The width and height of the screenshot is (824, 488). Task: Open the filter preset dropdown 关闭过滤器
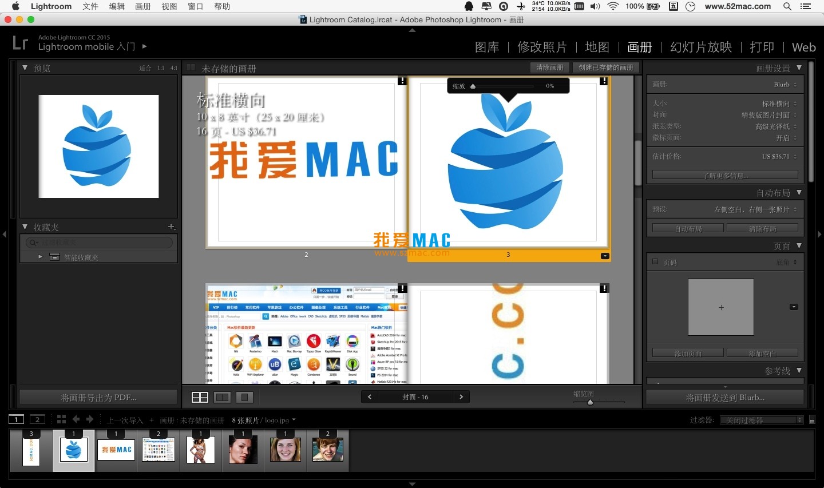tap(761, 420)
